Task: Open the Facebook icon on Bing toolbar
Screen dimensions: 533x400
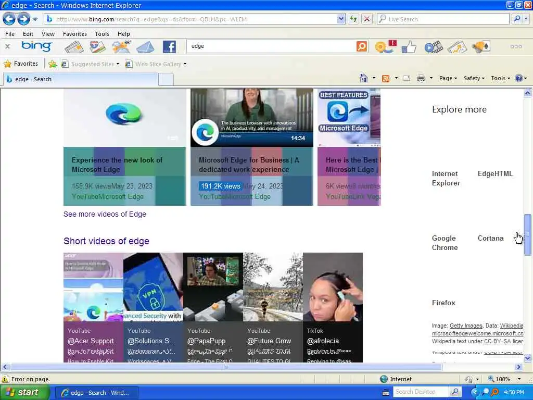Action: [169, 46]
